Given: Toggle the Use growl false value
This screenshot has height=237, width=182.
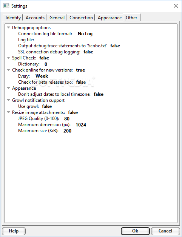Looking at the screenshot, I should (47, 106).
